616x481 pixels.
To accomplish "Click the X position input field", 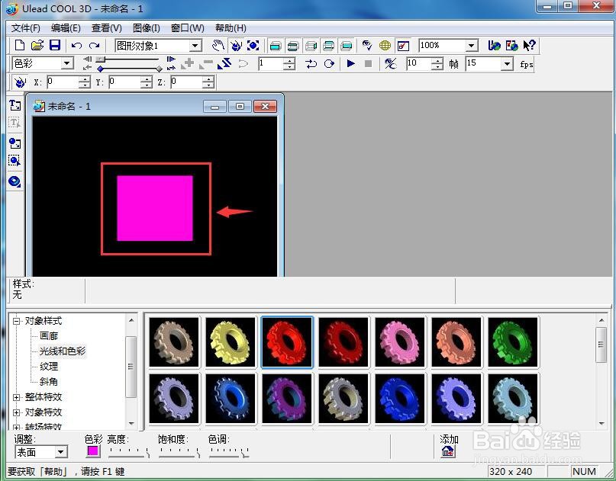I will [x=63, y=82].
